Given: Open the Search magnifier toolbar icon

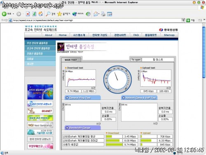Looking at the screenshot, I should coord(48,14).
